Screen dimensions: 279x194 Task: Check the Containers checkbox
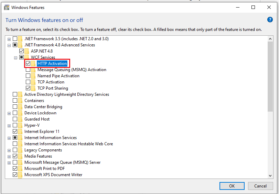(x=15, y=101)
